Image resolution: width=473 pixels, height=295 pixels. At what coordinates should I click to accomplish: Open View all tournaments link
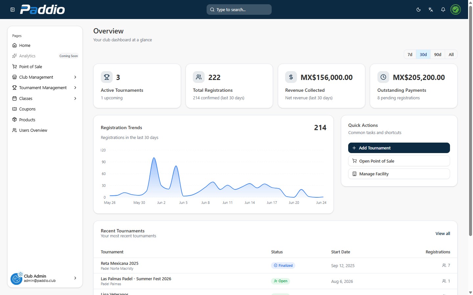coord(443,234)
